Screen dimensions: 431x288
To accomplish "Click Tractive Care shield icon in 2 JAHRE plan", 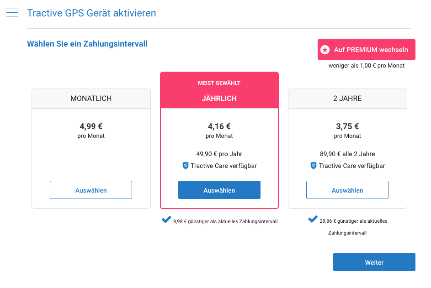I will [x=314, y=166].
